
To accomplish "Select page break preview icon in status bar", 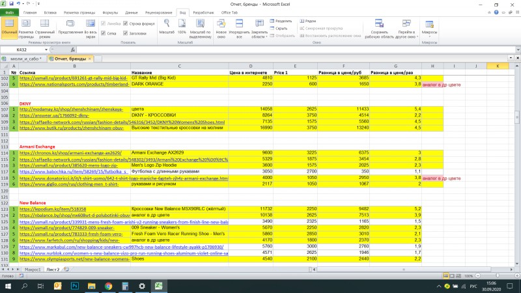I will (458, 275).
